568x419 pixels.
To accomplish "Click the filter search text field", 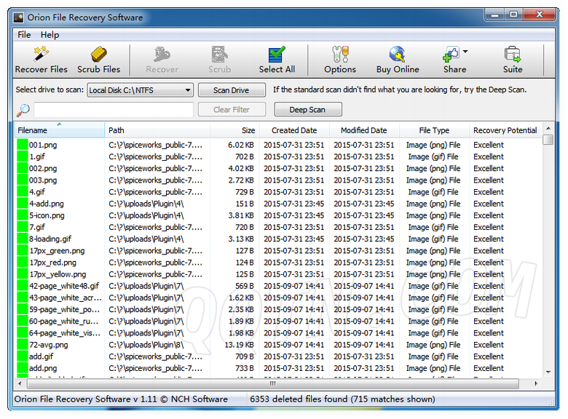I will [114, 110].
